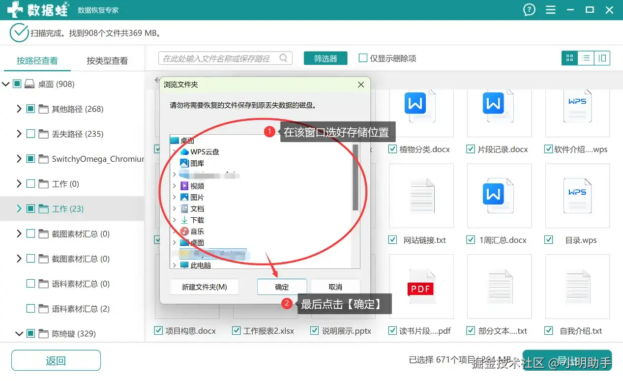Image resolution: width=623 pixels, height=381 pixels.
Task: Click 确定 in the browse folder dialog
Action: (x=282, y=287)
